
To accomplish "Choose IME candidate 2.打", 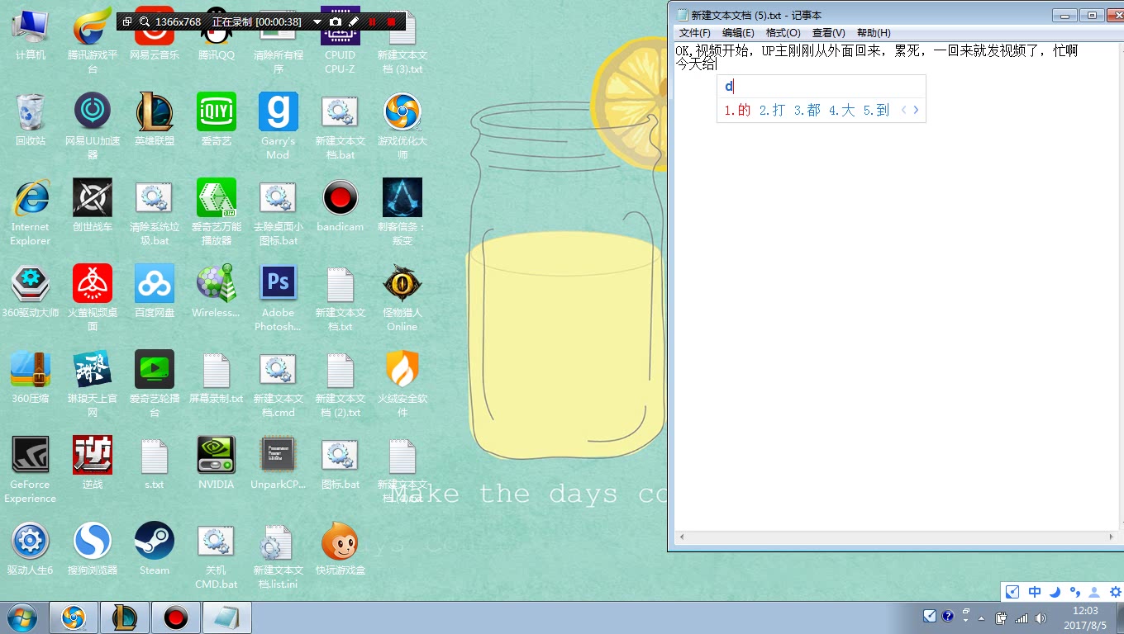I will click(772, 110).
